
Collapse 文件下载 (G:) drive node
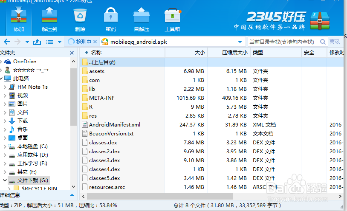point(5,180)
